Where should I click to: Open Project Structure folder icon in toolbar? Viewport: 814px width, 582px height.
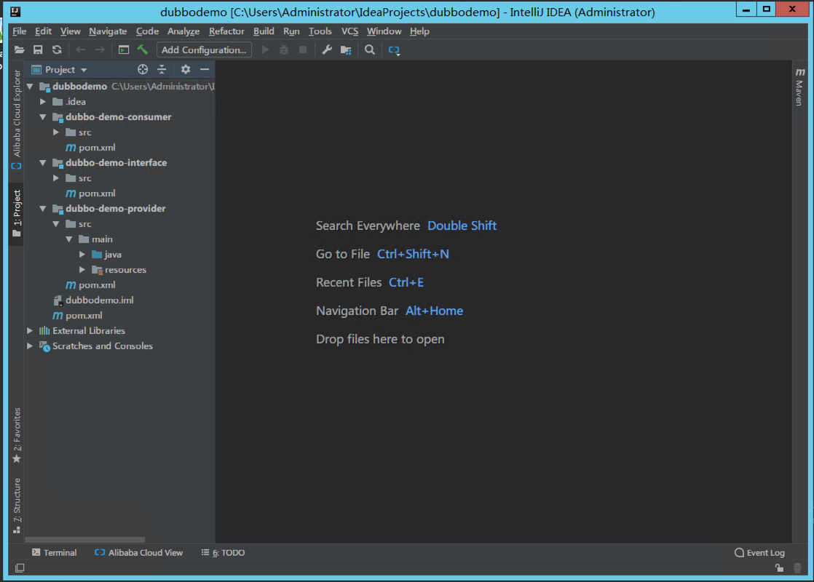click(x=346, y=49)
